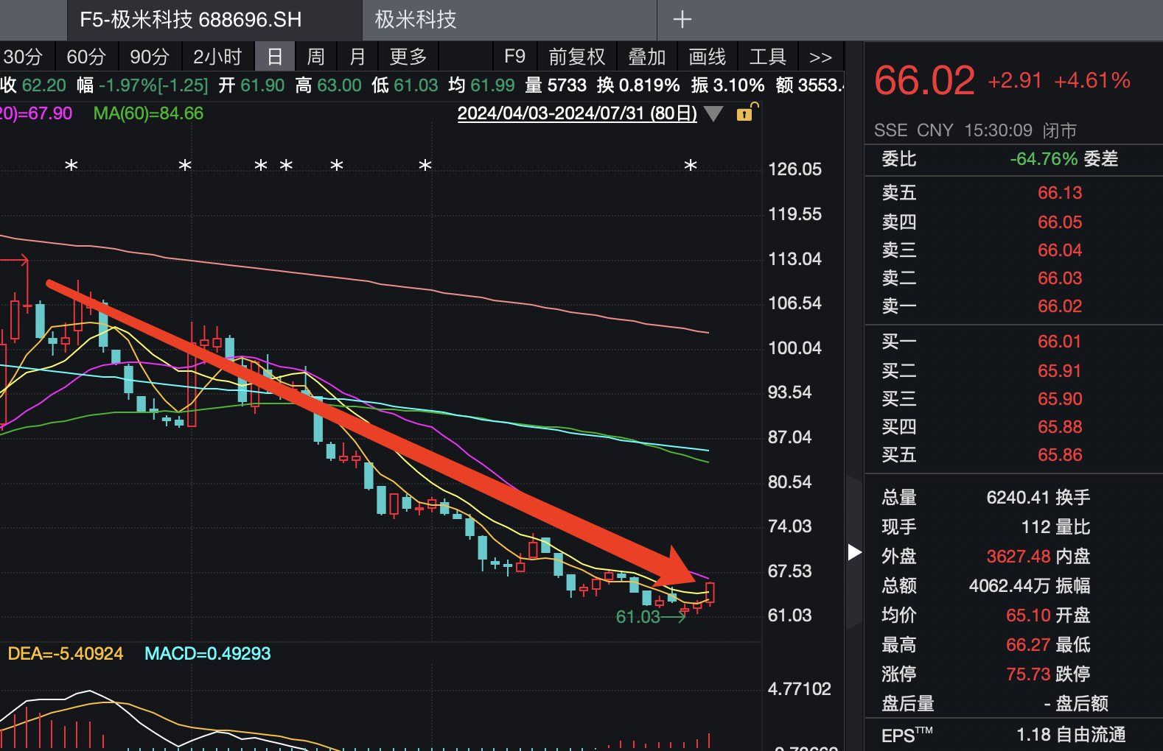1163x751 pixels.
Task: Open a new tab with the plus icon
Action: (x=682, y=19)
